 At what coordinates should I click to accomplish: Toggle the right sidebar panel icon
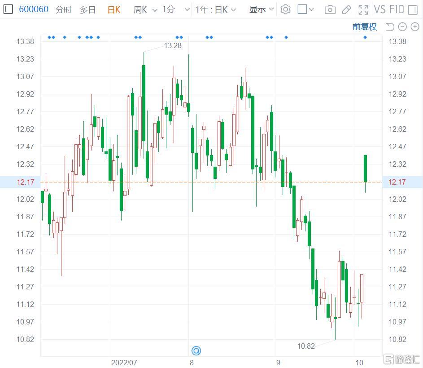point(413,10)
